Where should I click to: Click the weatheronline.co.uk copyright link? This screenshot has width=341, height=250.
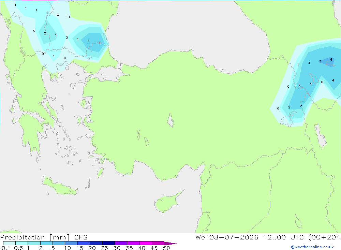click(x=312, y=247)
